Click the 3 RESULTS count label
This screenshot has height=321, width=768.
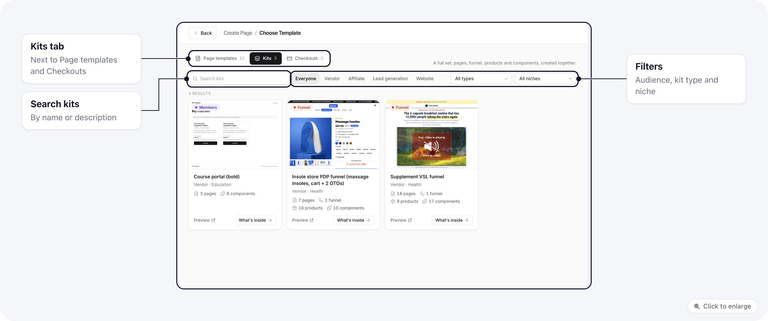[199, 93]
